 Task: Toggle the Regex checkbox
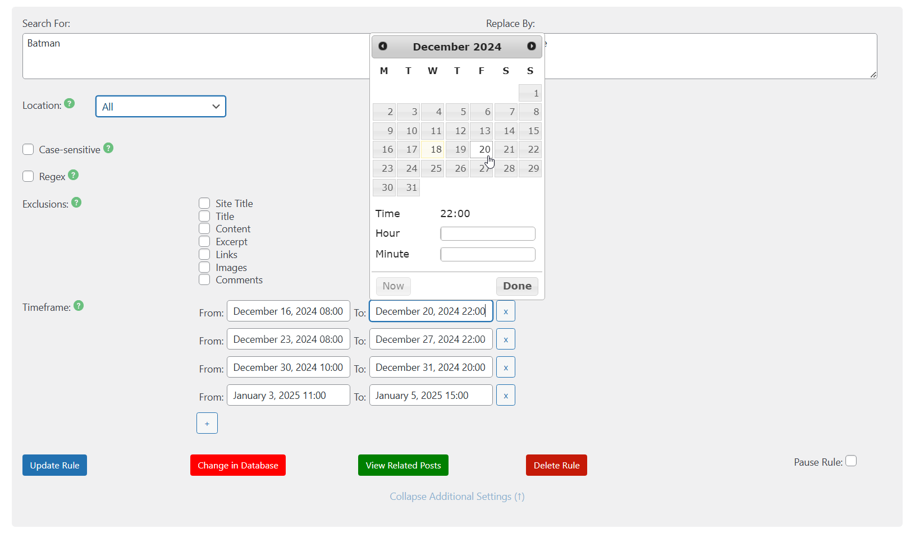28,176
